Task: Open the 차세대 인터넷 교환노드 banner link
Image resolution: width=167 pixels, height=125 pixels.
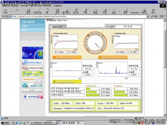Action: pos(32,62)
